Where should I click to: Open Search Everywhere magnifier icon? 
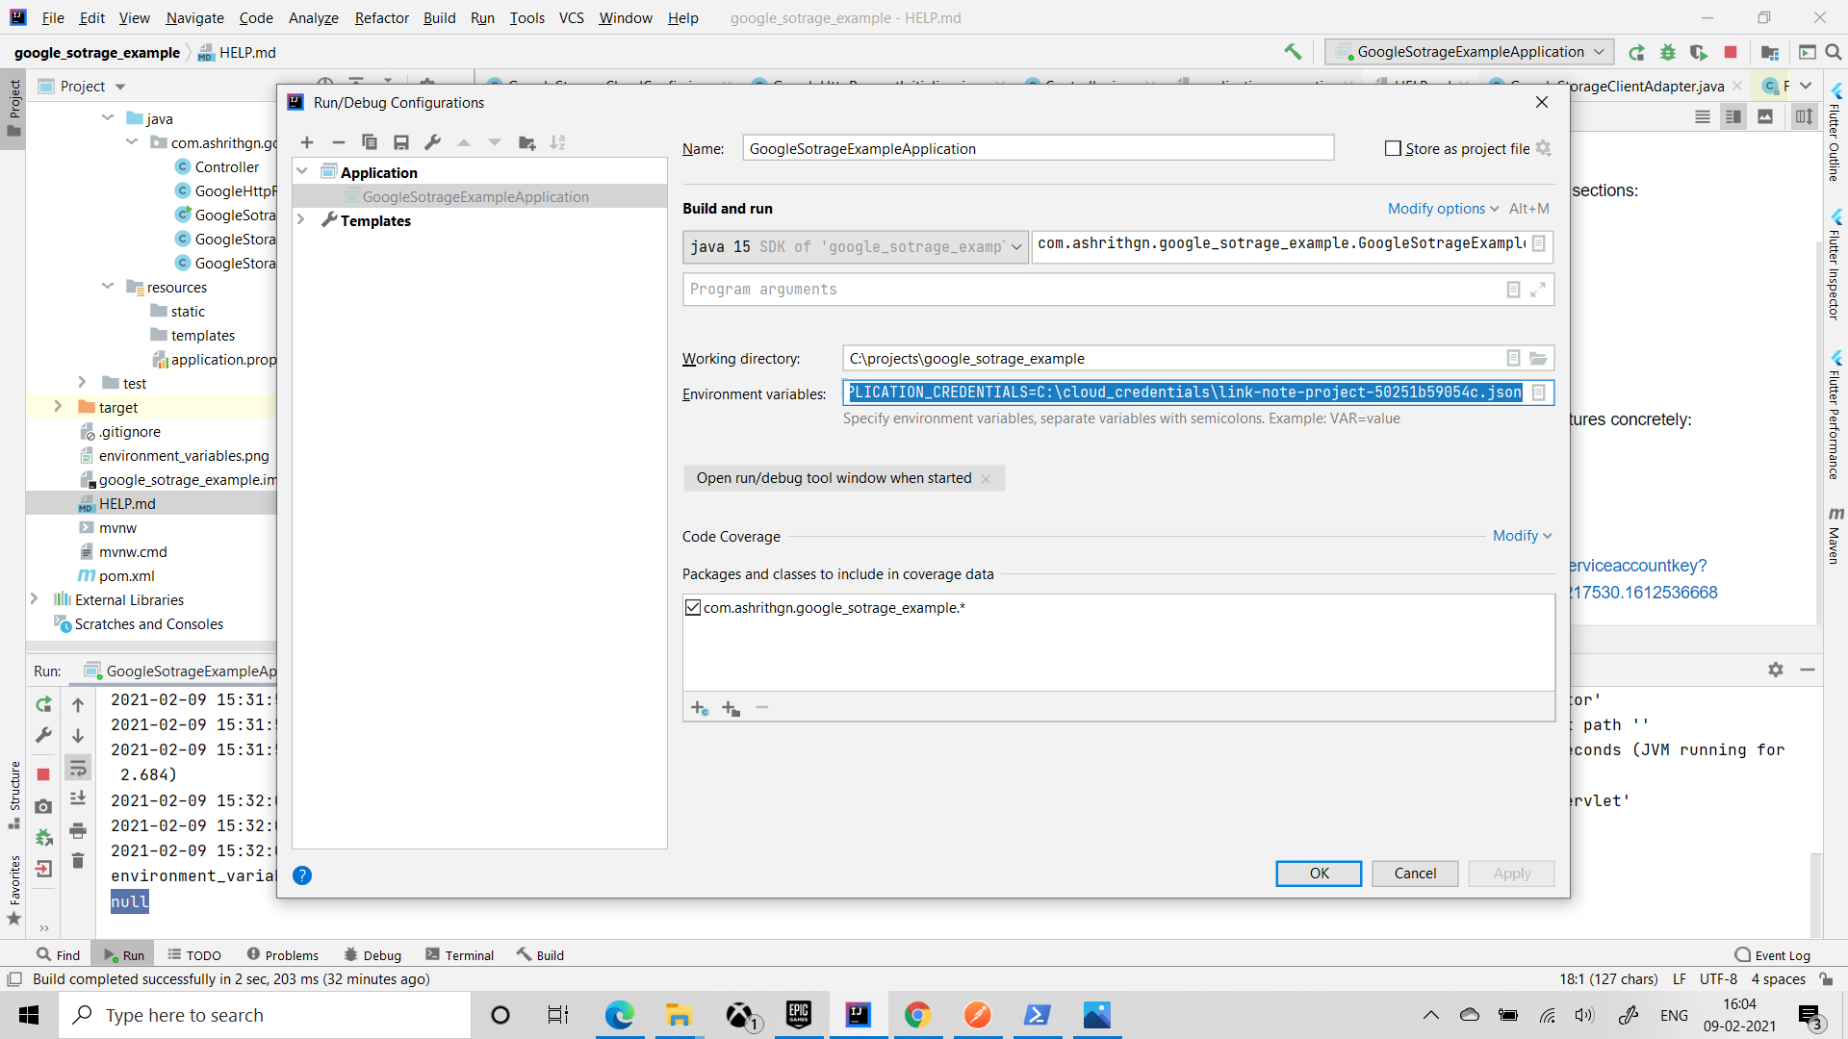(1834, 52)
